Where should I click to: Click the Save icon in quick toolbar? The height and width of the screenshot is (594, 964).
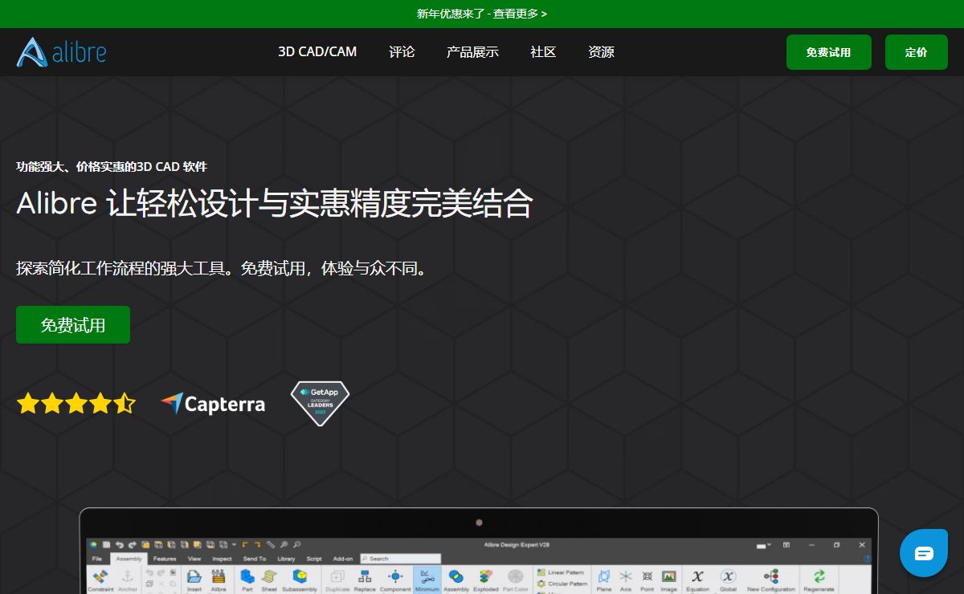coord(106,545)
